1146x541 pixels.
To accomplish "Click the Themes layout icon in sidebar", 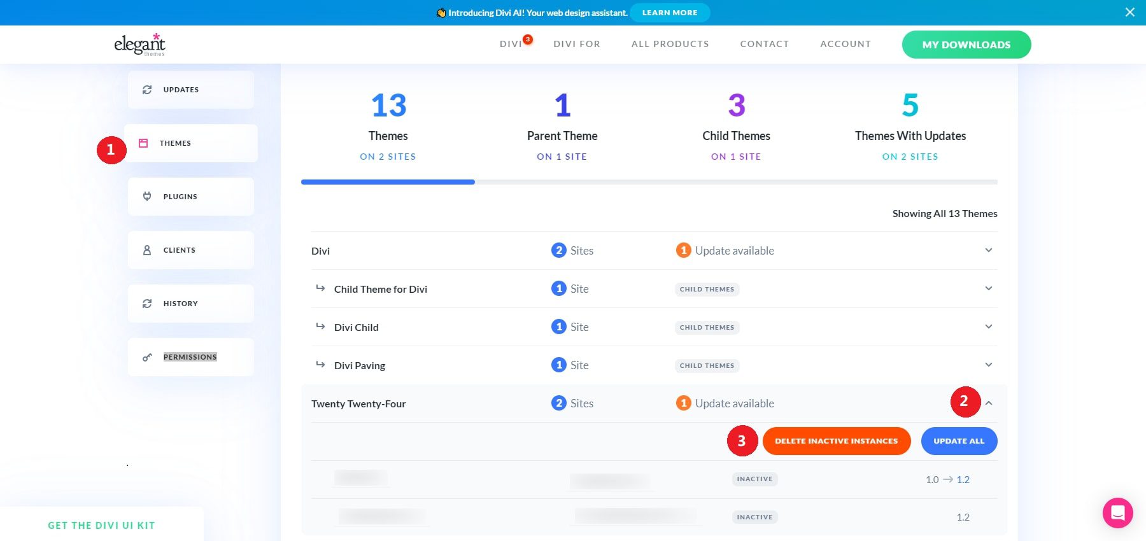I will pyautogui.click(x=143, y=143).
